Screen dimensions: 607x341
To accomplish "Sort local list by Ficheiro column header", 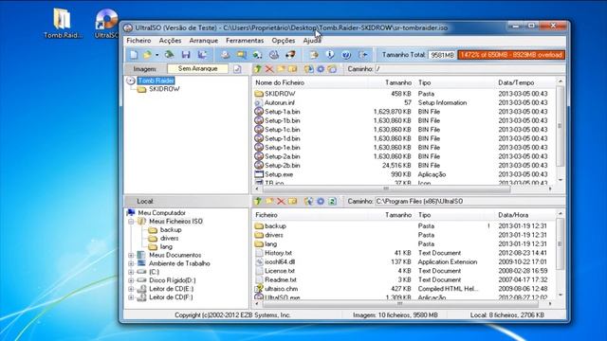I will tap(267, 215).
